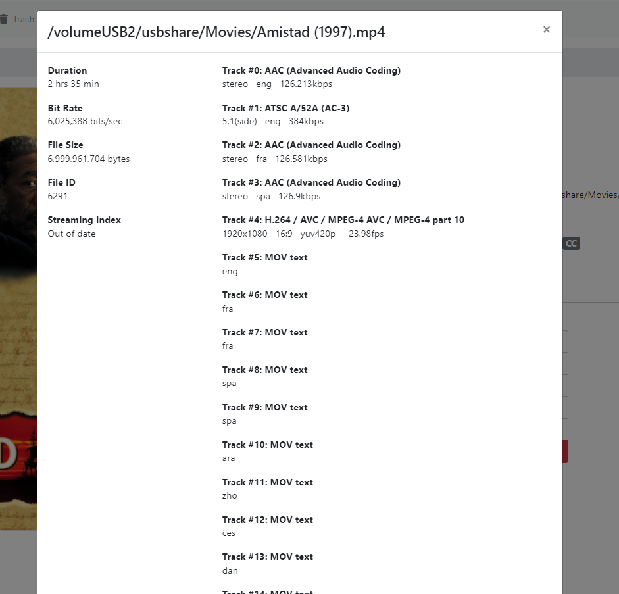Click the Track #10 MOV text heading

pos(267,445)
